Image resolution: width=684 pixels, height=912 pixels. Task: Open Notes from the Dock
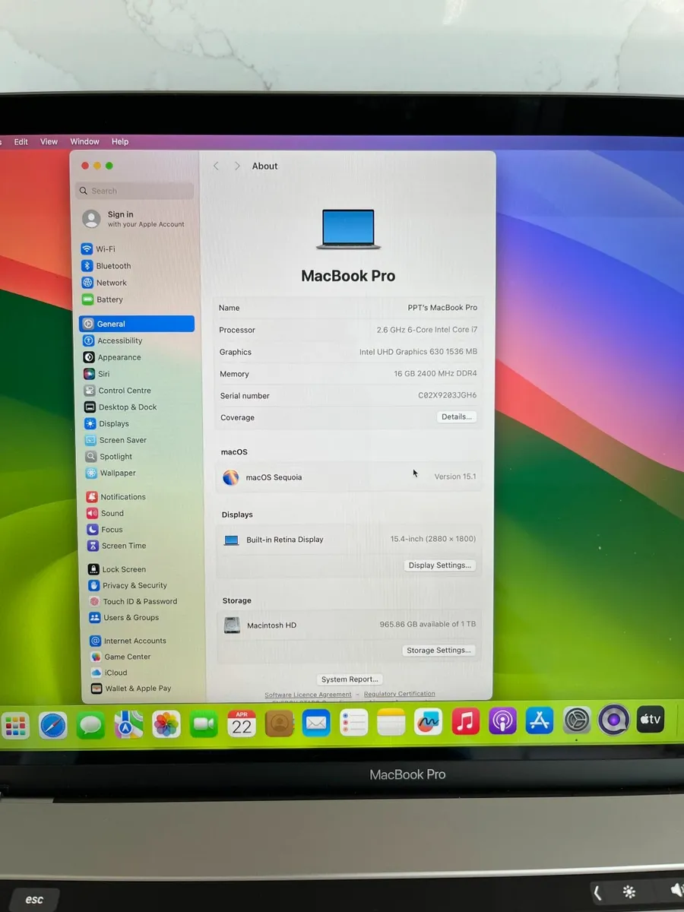click(x=391, y=722)
